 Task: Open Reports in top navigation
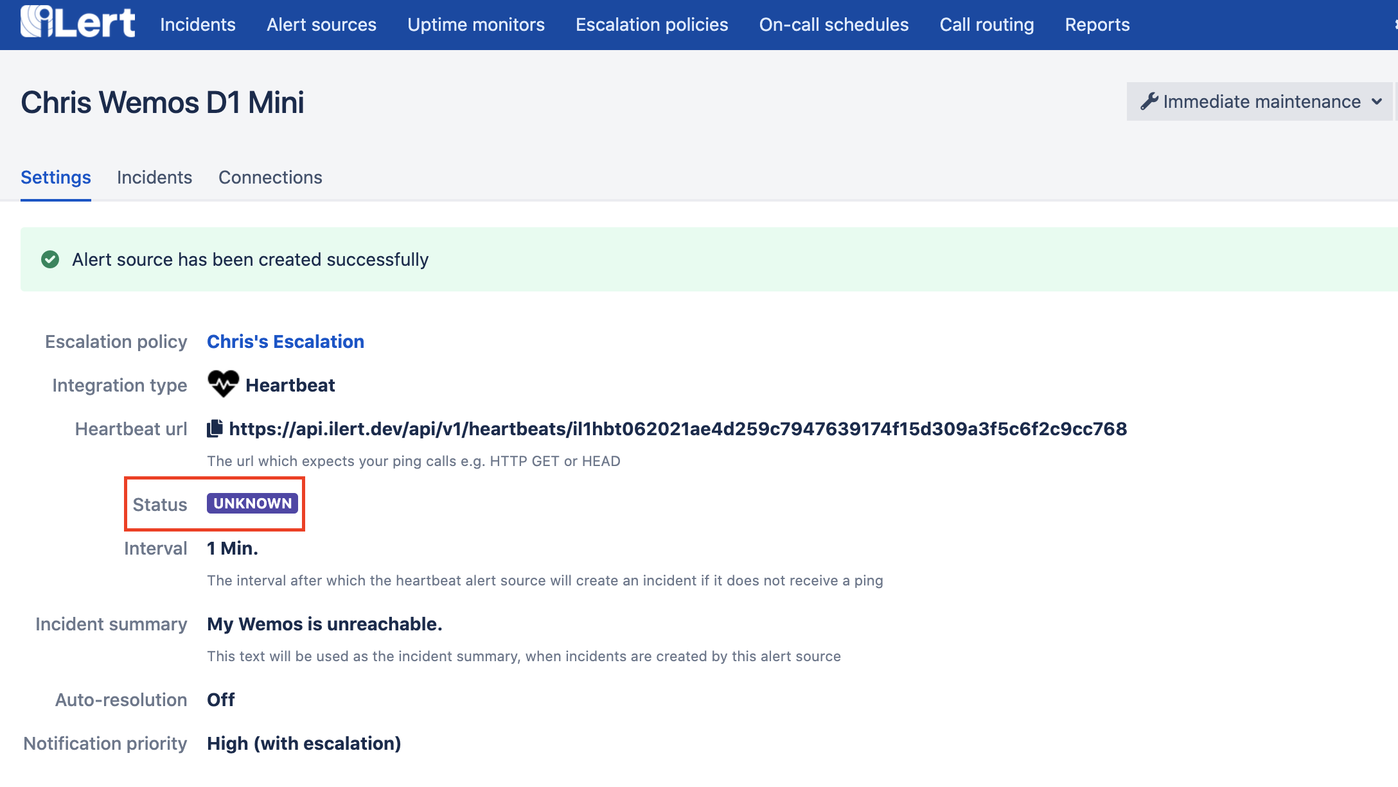1097,24
